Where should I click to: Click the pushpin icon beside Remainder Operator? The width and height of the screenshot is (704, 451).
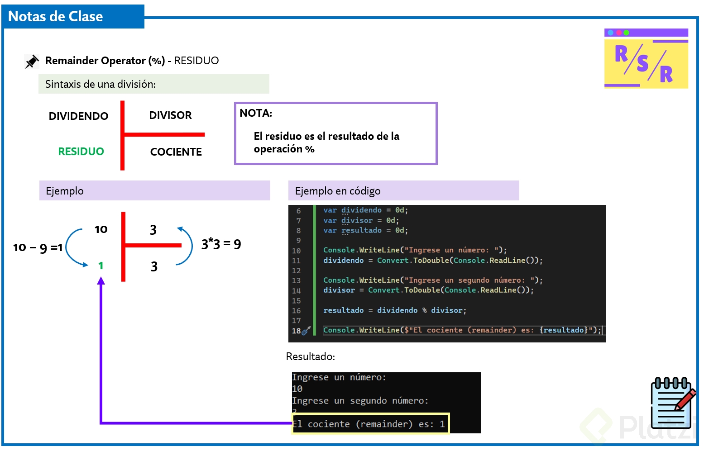(32, 62)
